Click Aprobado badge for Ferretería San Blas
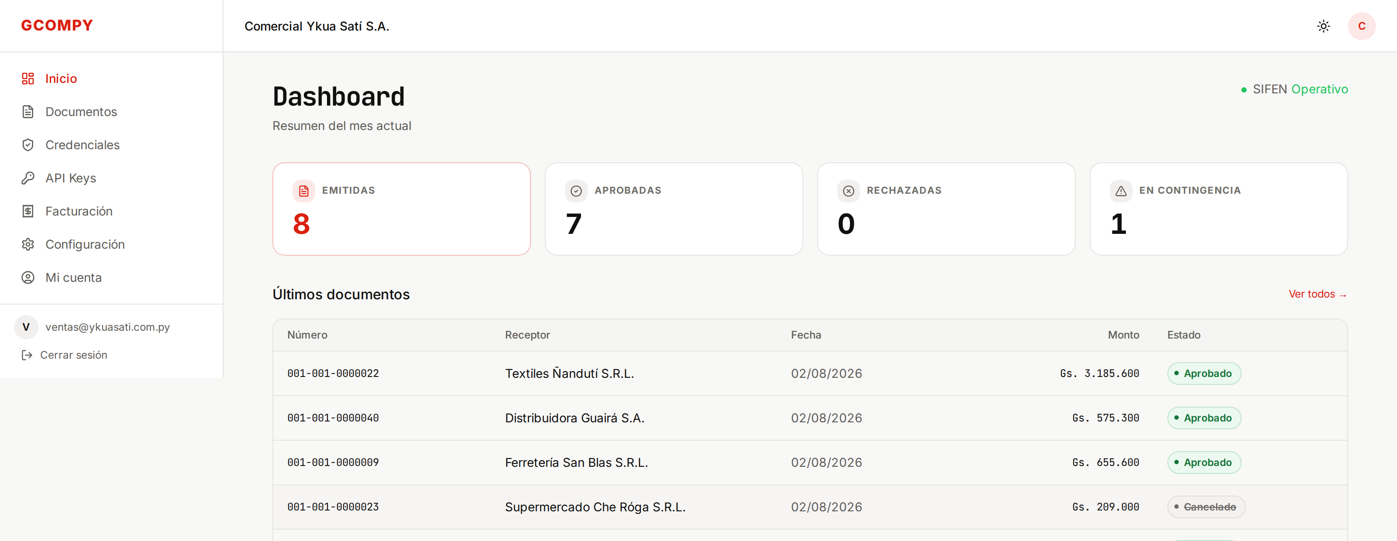The image size is (1397, 541). (1204, 462)
